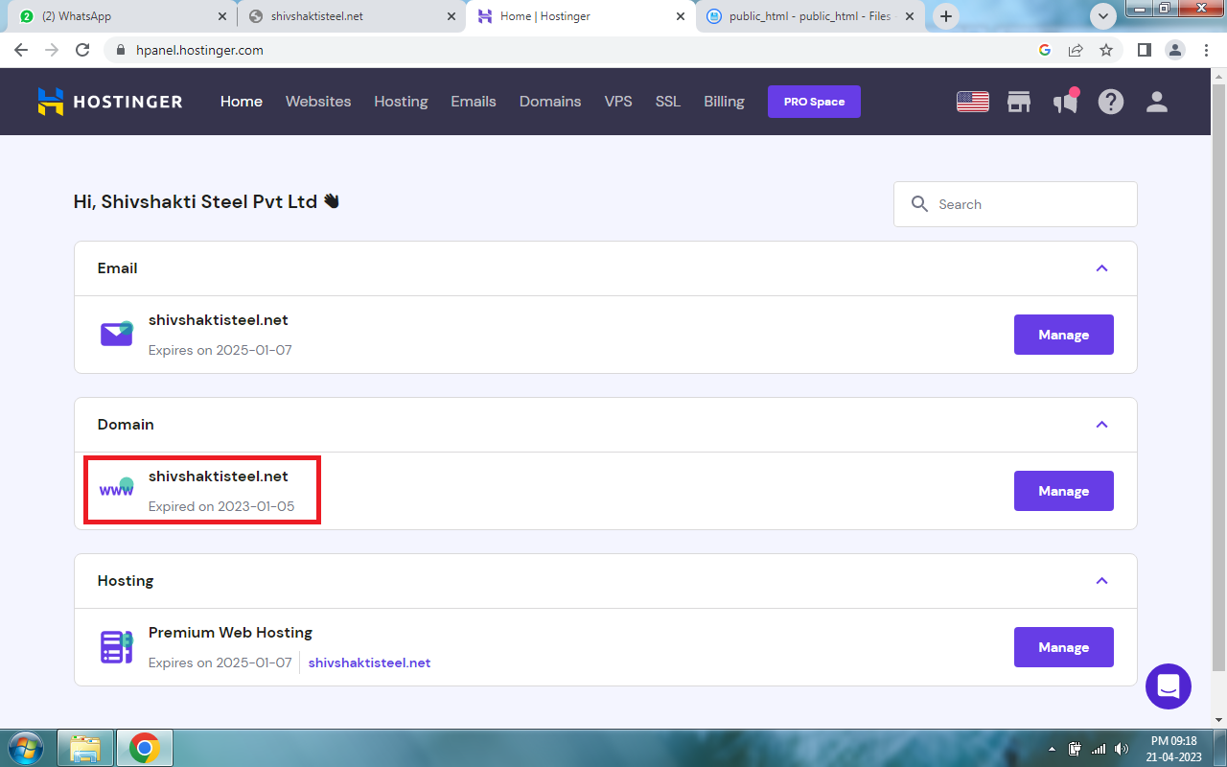Click the Hostinger logo

click(110, 102)
